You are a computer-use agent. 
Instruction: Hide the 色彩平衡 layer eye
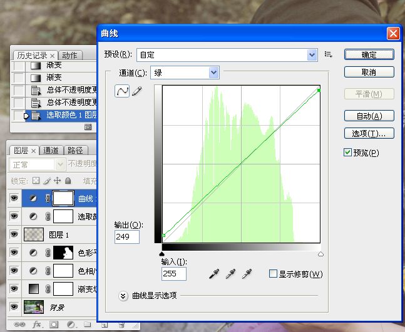point(14,253)
